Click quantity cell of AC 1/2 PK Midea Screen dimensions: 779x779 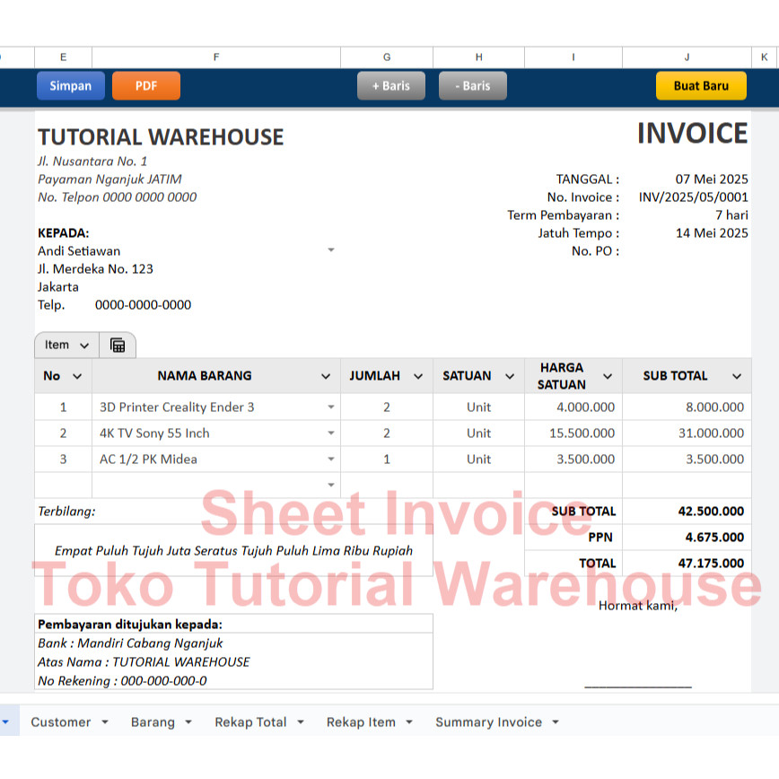(387, 460)
